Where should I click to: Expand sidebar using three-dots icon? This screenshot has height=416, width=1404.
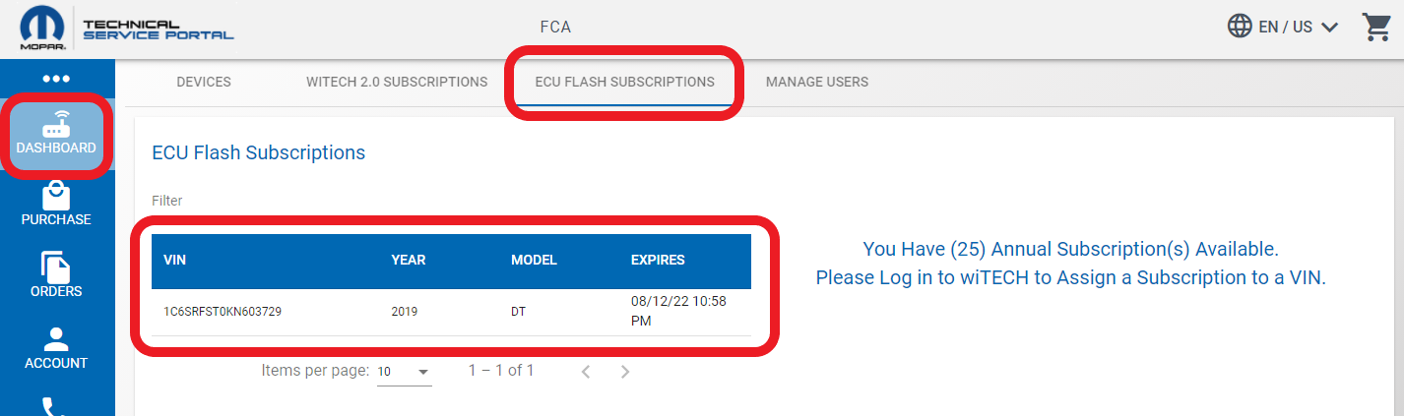[56, 79]
